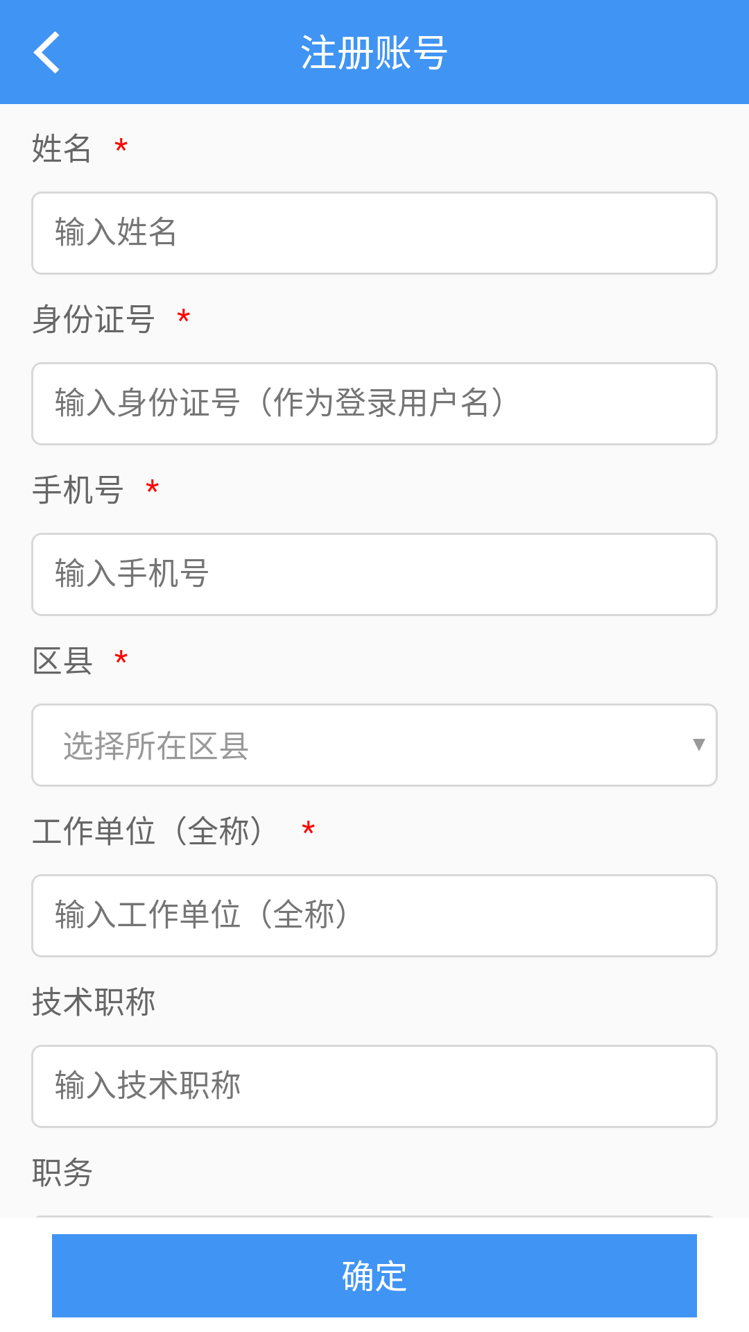Screen dimensions: 749x1332
Task: Click the 职务 field label
Action: click(62, 1172)
